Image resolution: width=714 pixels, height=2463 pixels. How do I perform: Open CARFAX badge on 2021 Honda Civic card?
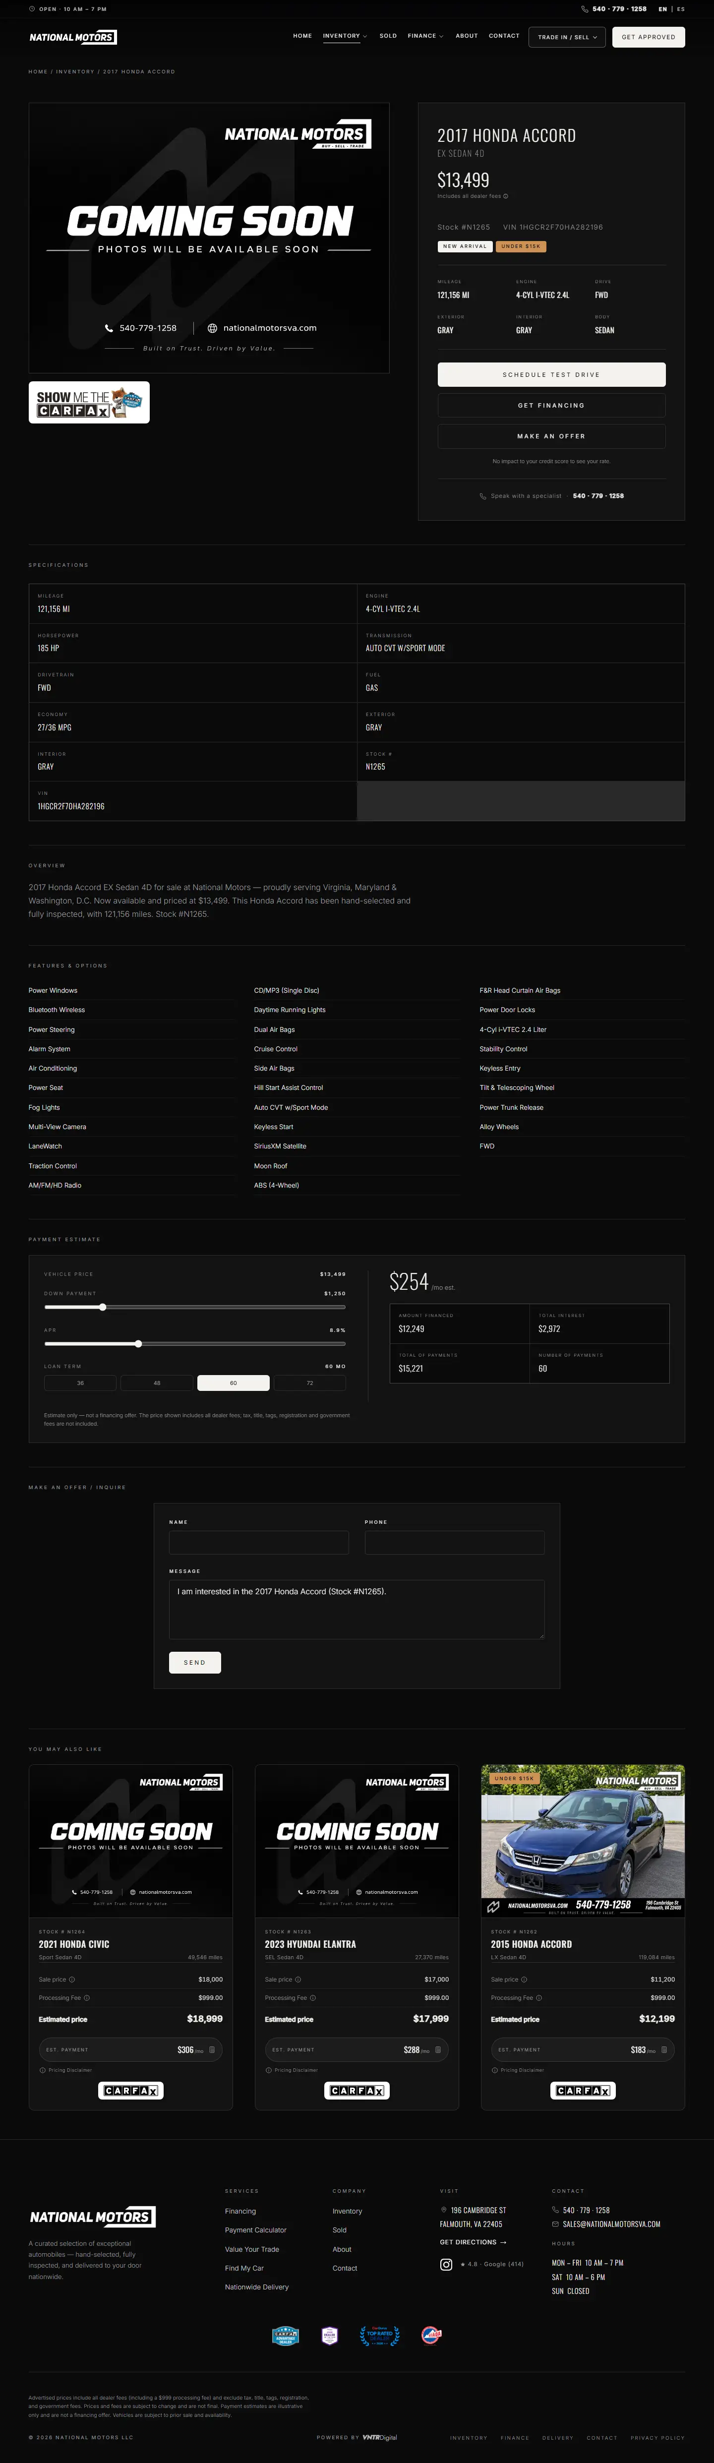pos(131,2091)
